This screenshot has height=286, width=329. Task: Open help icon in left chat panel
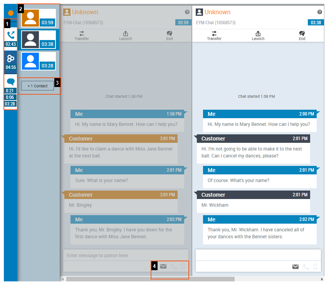click(x=187, y=12)
